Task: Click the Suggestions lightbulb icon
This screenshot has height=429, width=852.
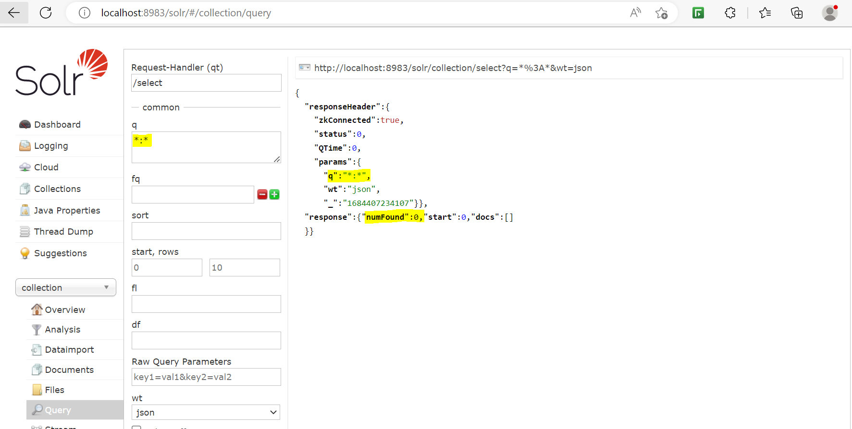Action: (25, 253)
